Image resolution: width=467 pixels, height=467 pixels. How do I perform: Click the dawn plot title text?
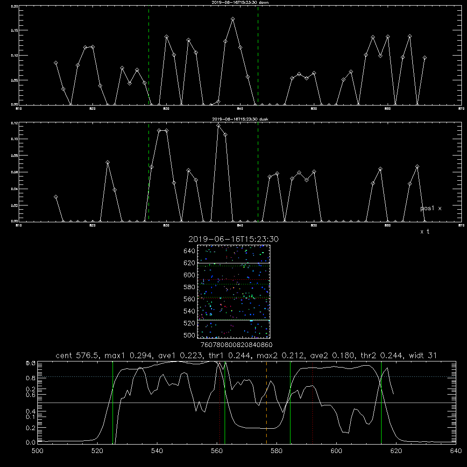(241, 2)
